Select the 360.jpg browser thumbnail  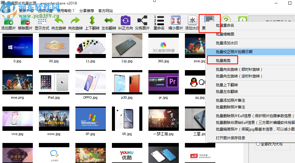164,46
